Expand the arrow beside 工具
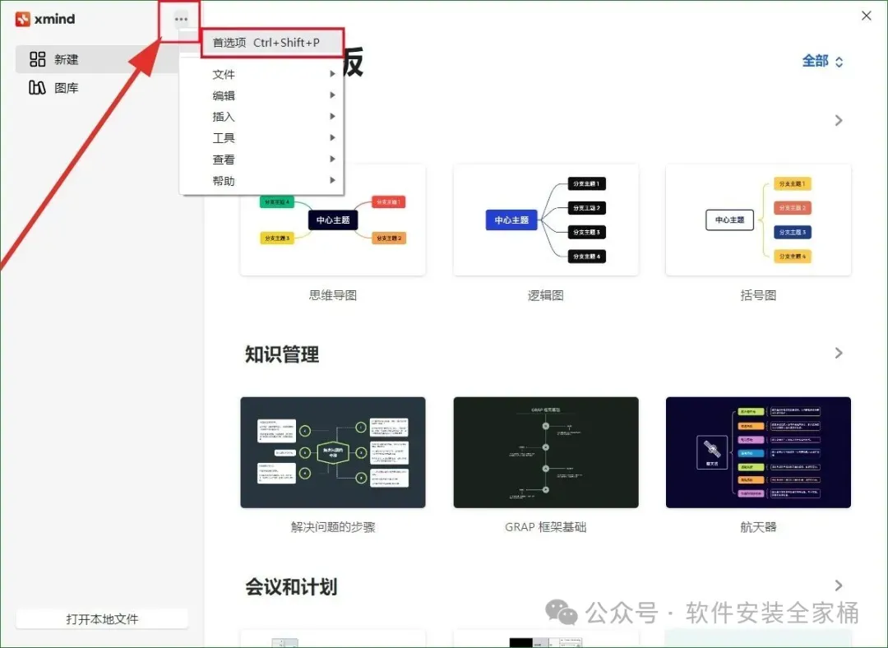The image size is (888, 648). tap(332, 137)
